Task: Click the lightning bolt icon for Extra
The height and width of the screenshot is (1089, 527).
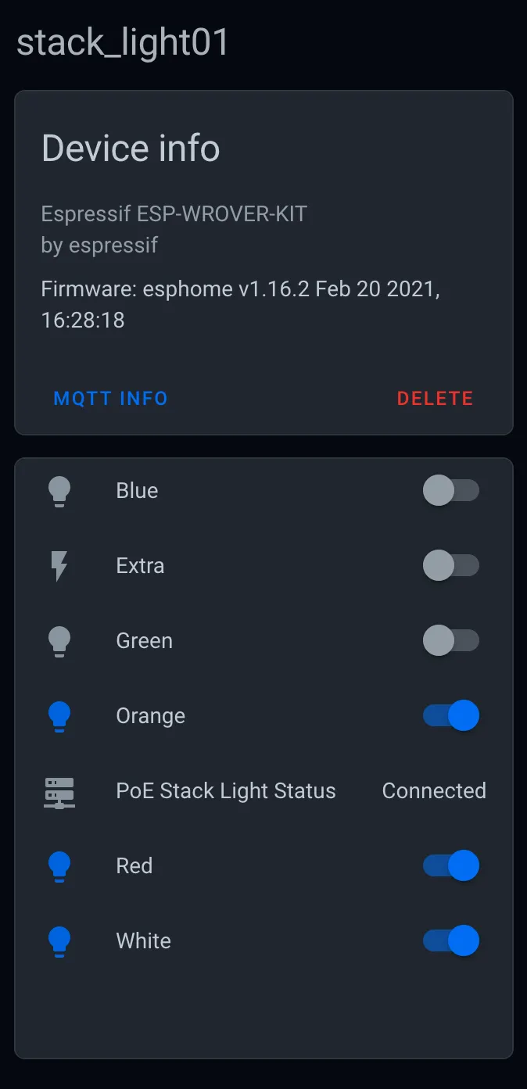Action: click(x=59, y=565)
